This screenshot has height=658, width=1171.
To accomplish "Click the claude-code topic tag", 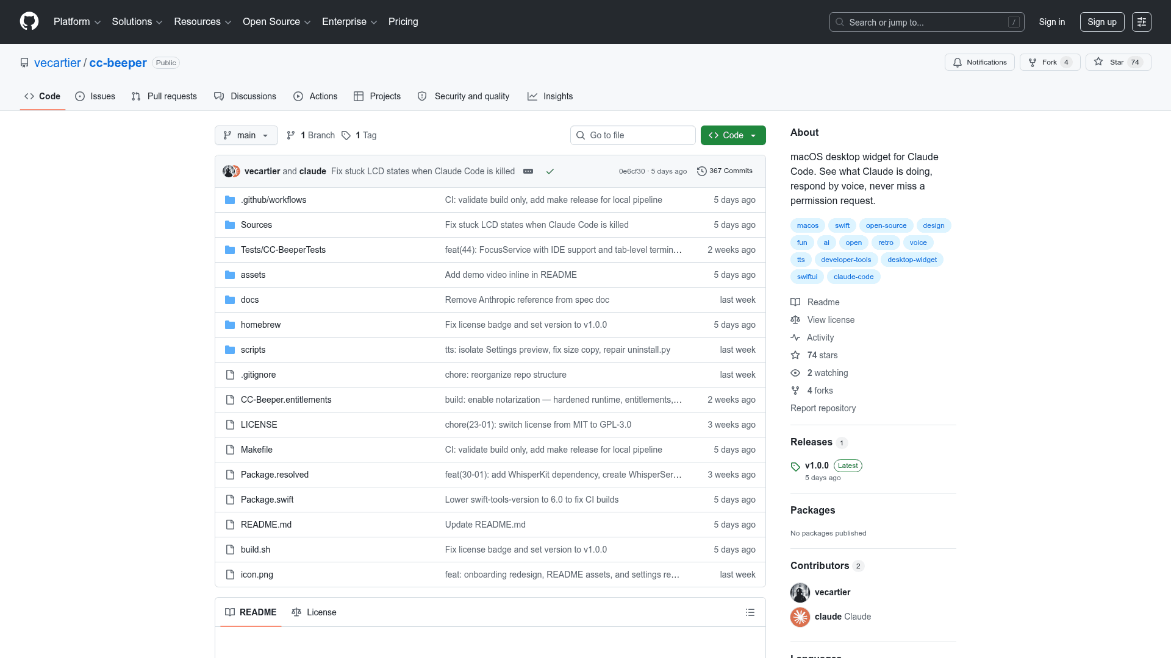I will (853, 277).
